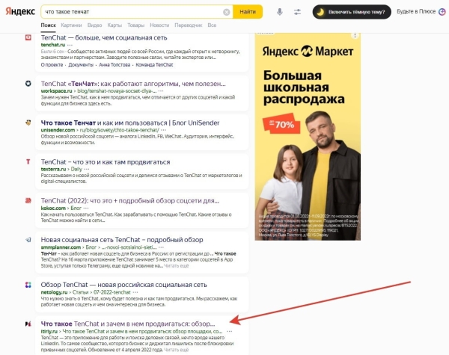
Task: Open Что такое TenChat и зачем itirty result
Action: pos(128,324)
